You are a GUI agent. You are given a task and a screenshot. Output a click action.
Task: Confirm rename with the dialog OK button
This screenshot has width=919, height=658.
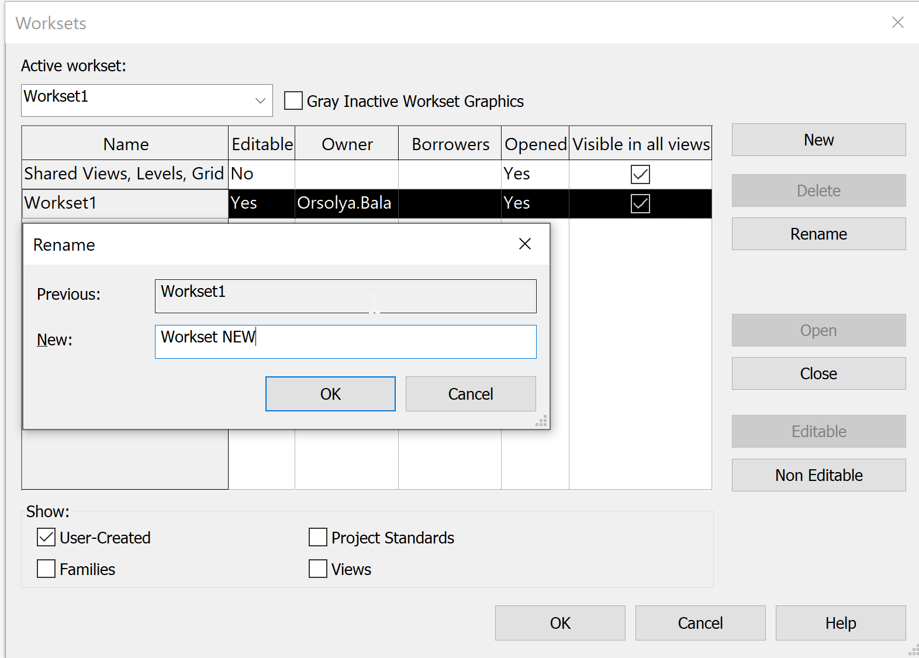330,394
